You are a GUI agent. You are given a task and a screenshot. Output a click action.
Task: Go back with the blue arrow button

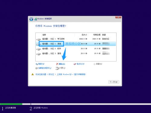[x=31, y=19]
